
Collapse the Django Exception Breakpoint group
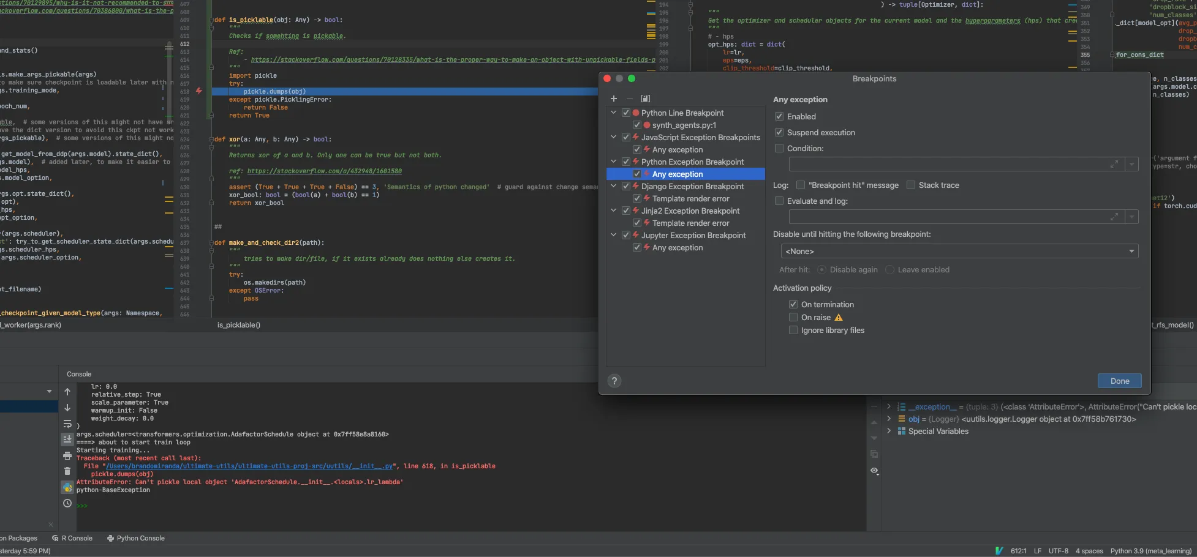(x=613, y=186)
